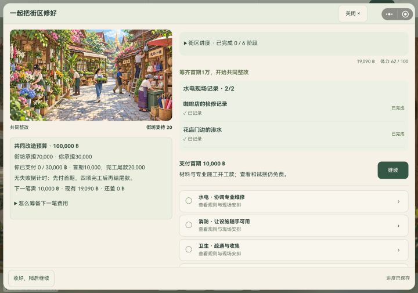Click the 水电现场记录 · 2/2 heading
The width and height of the screenshot is (418, 293).
click(x=208, y=89)
